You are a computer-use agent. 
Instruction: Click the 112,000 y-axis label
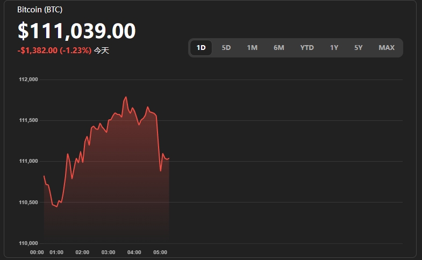pos(29,80)
